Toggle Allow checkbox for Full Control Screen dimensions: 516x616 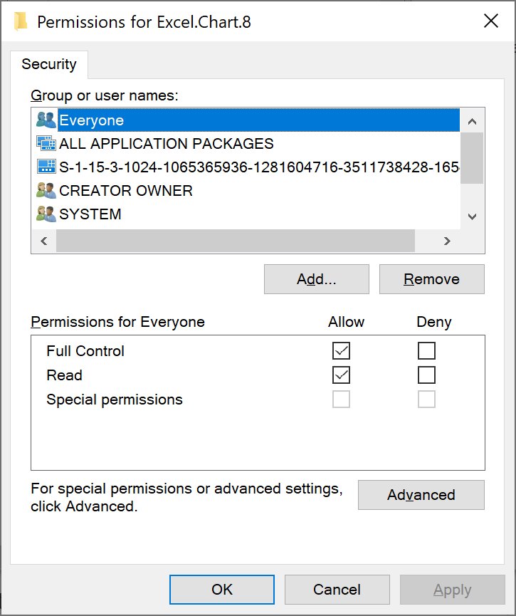pyautogui.click(x=341, y=351)
